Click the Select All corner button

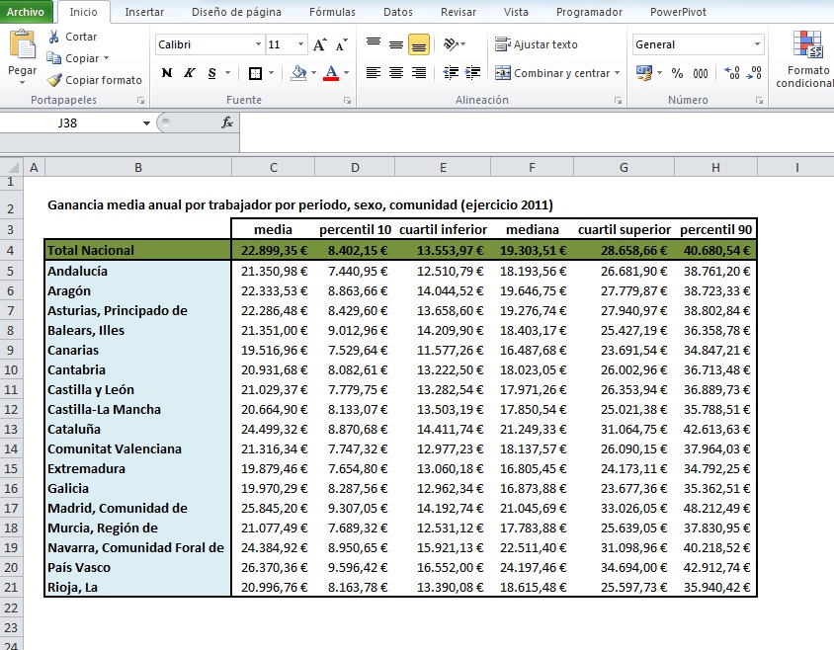[x=11, y=168]
